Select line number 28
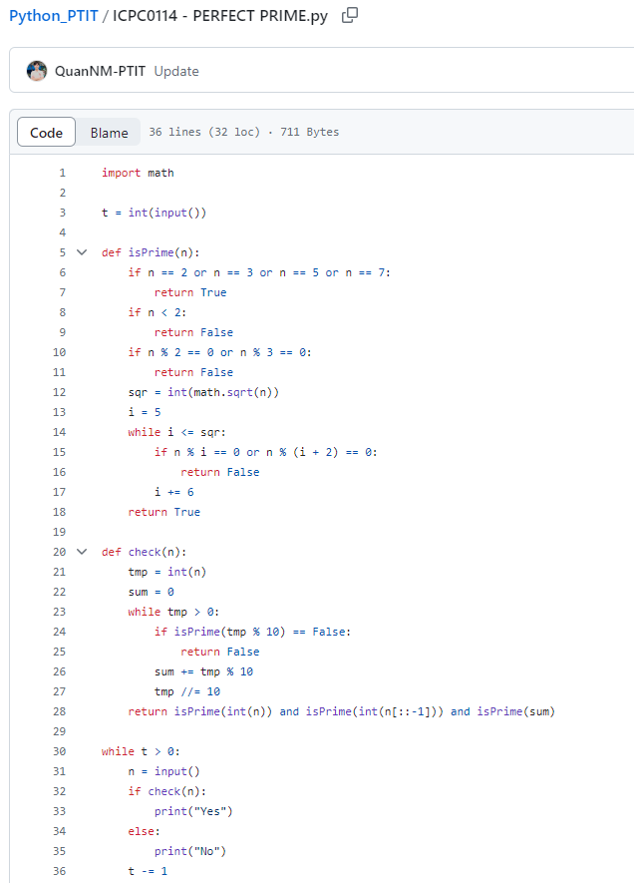Image resolution: width=634 pixels, height=883 pixels. coord(59,711)
